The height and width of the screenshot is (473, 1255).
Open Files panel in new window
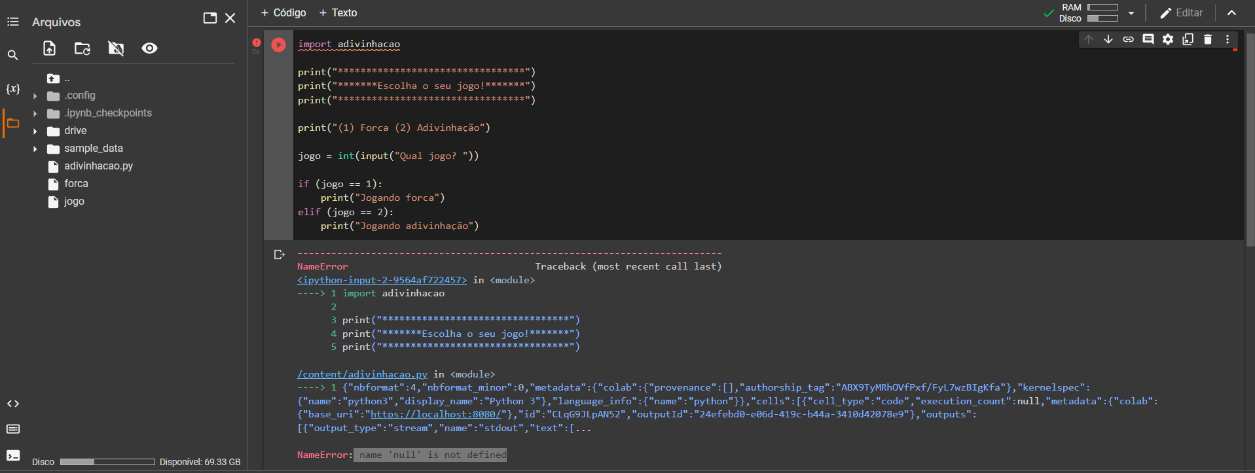pyautogui.click(x=209, y=18)
